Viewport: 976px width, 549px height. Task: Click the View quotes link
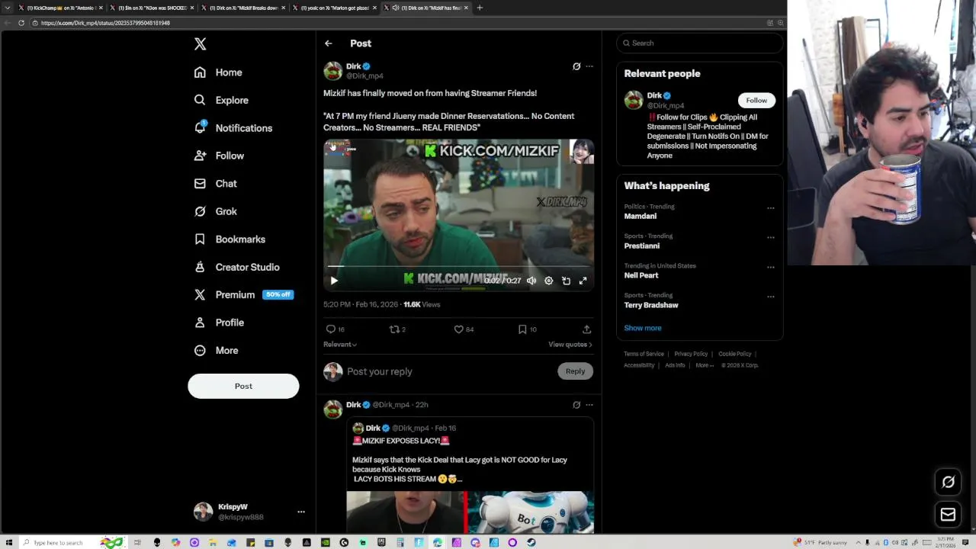tap(570, 345)
